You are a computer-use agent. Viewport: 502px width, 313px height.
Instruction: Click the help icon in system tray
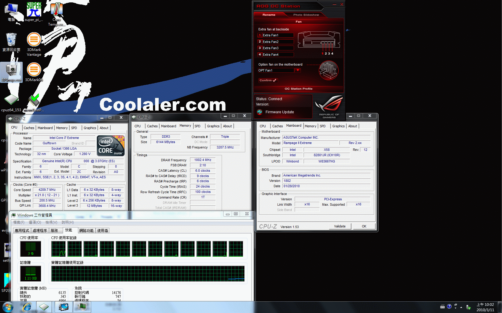(x=449, y=307)
